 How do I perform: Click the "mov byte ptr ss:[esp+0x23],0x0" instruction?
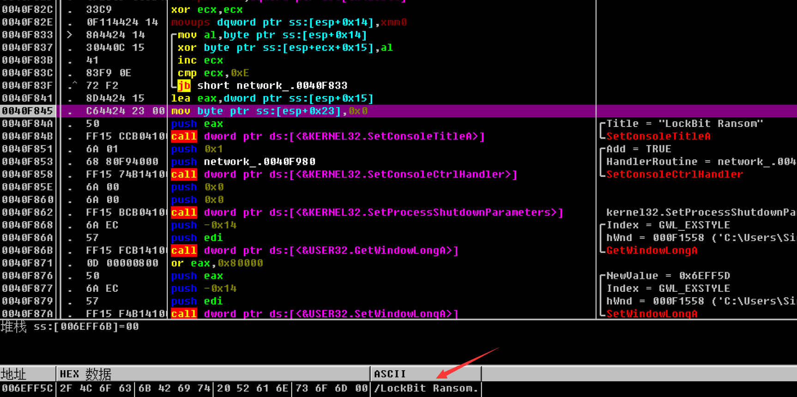point(270,111)
